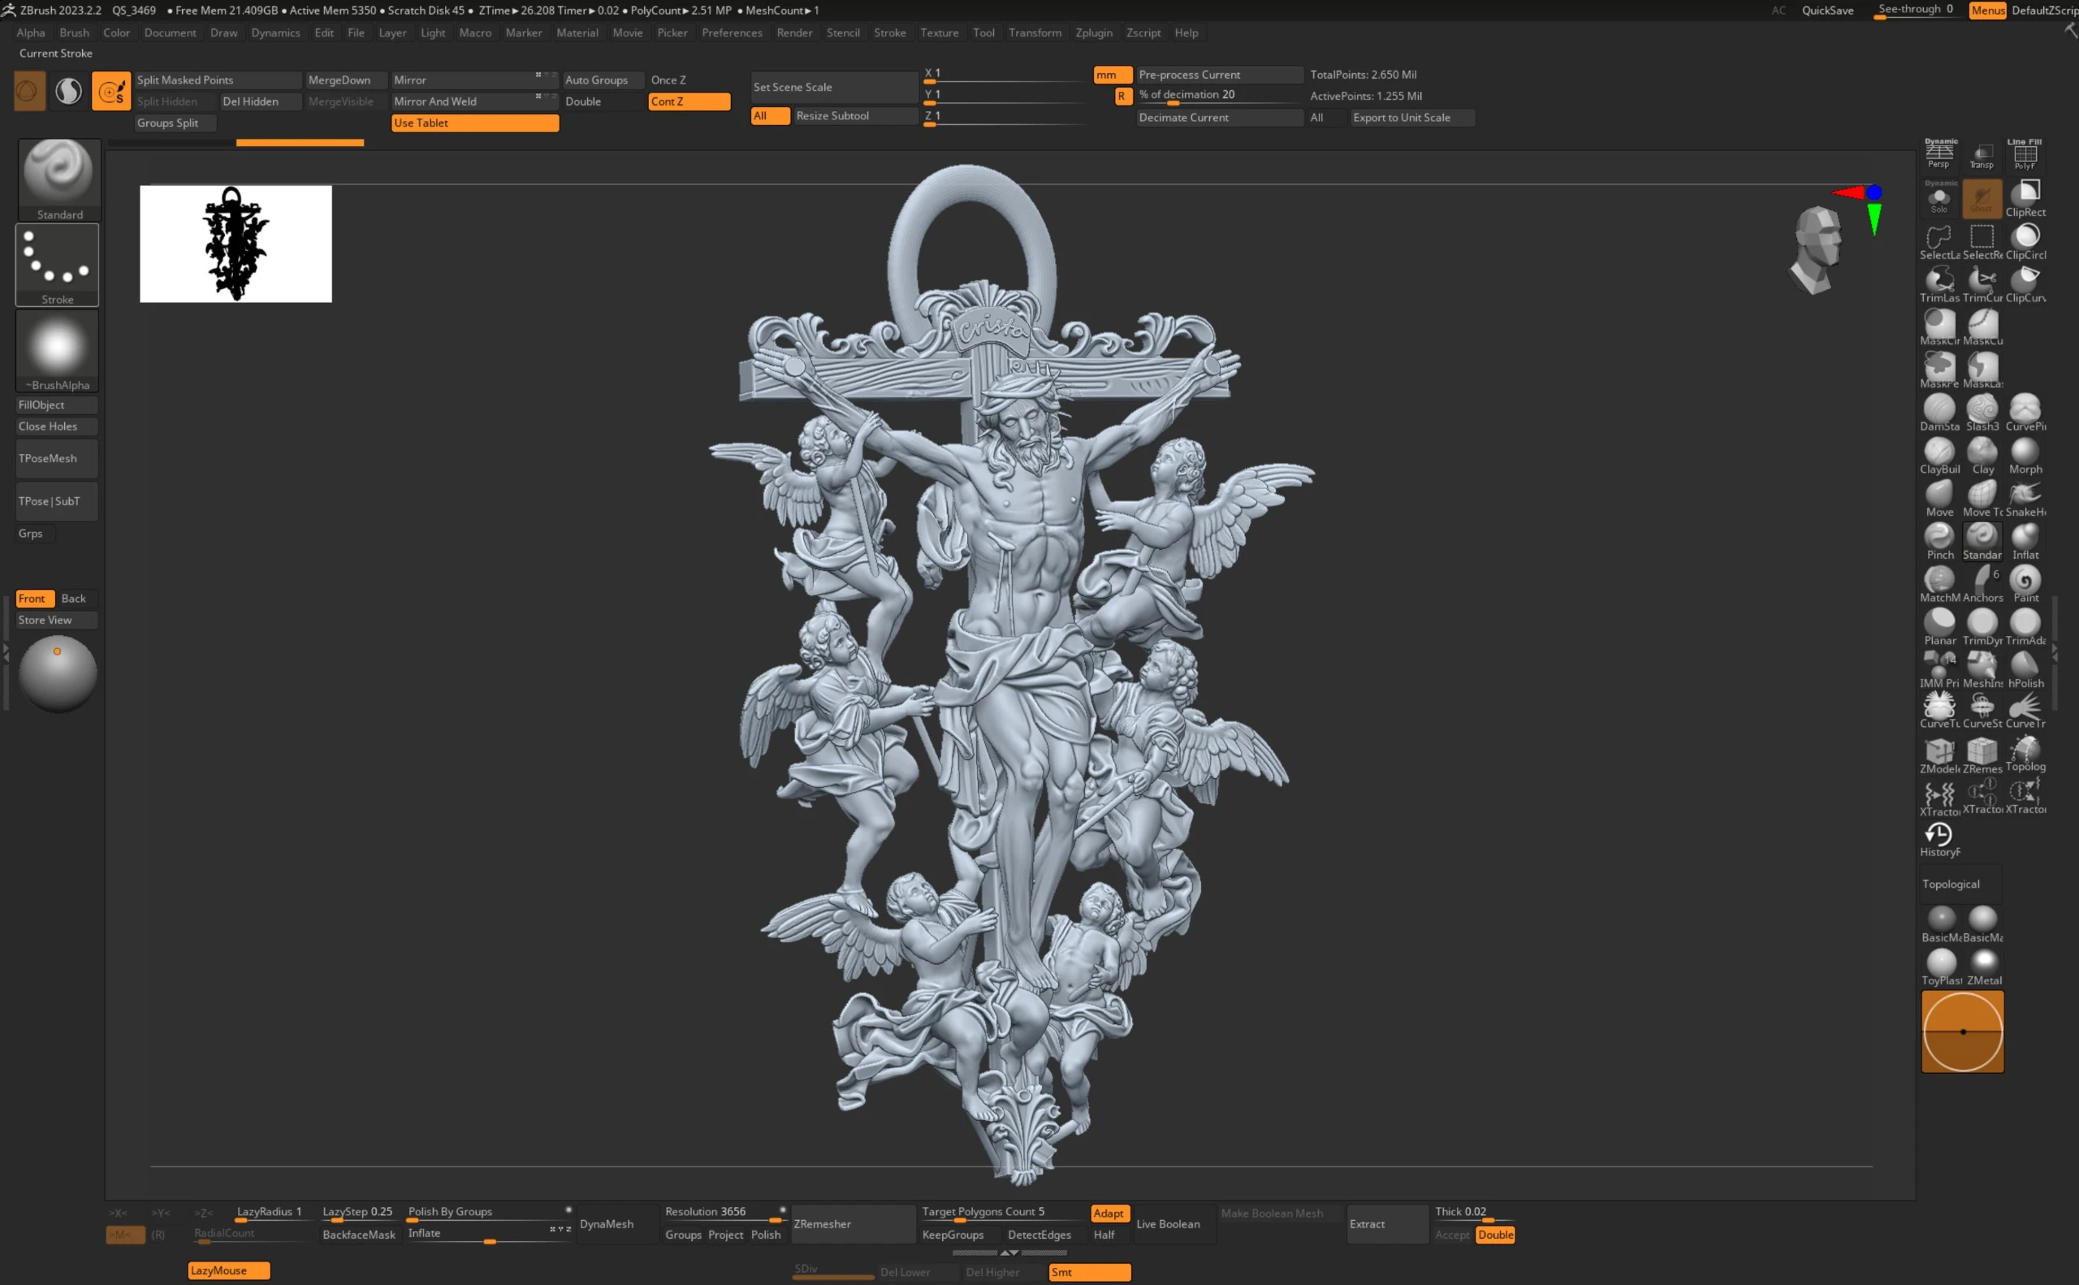Toggle Double option beside Accept

1495,1235
